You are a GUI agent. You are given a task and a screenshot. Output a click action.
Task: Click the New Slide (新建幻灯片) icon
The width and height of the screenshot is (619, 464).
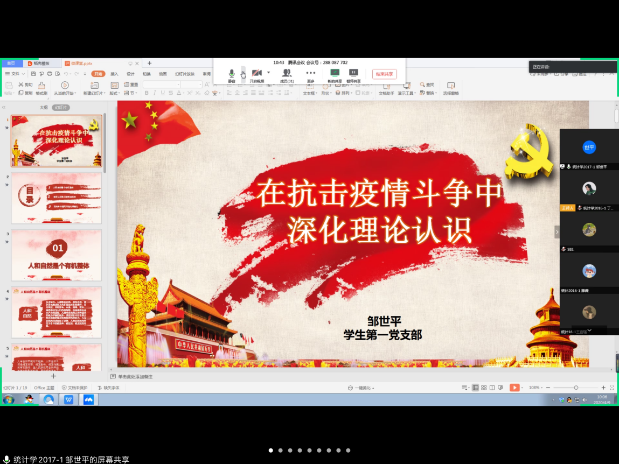coord(94,88)
